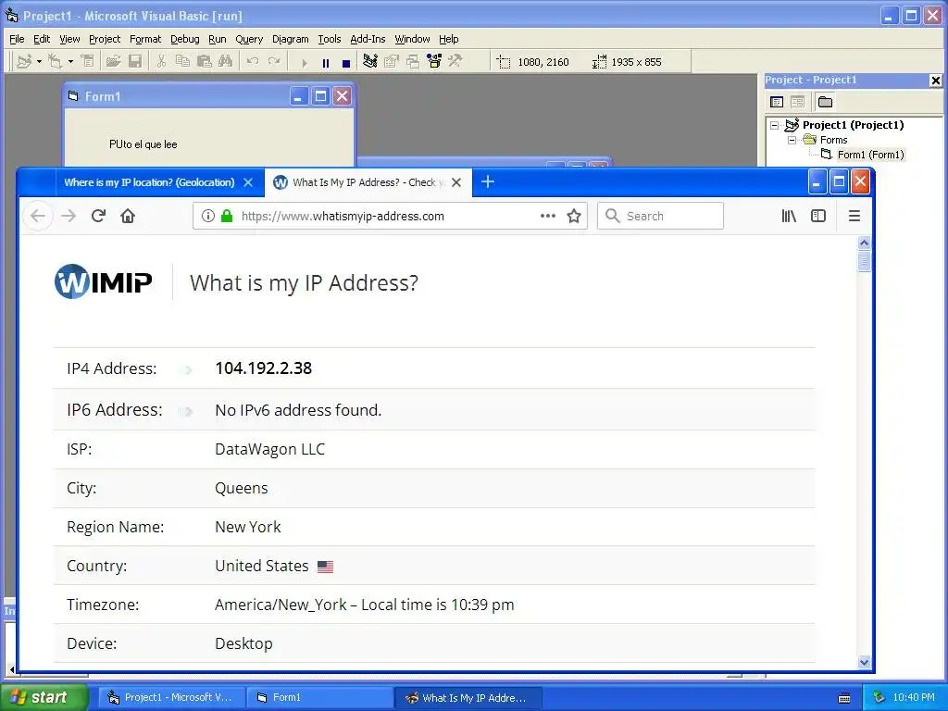Open a new browser tab with plus button
Screen dimensions: 948x711
point(488,181)
